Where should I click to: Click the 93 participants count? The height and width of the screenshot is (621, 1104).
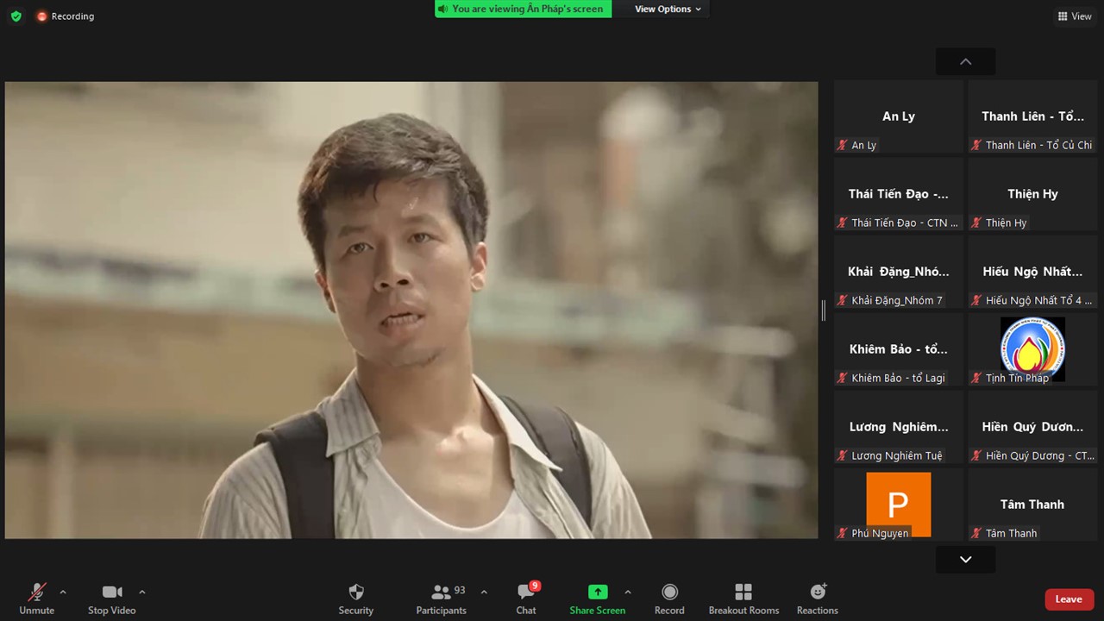[460, 591]
